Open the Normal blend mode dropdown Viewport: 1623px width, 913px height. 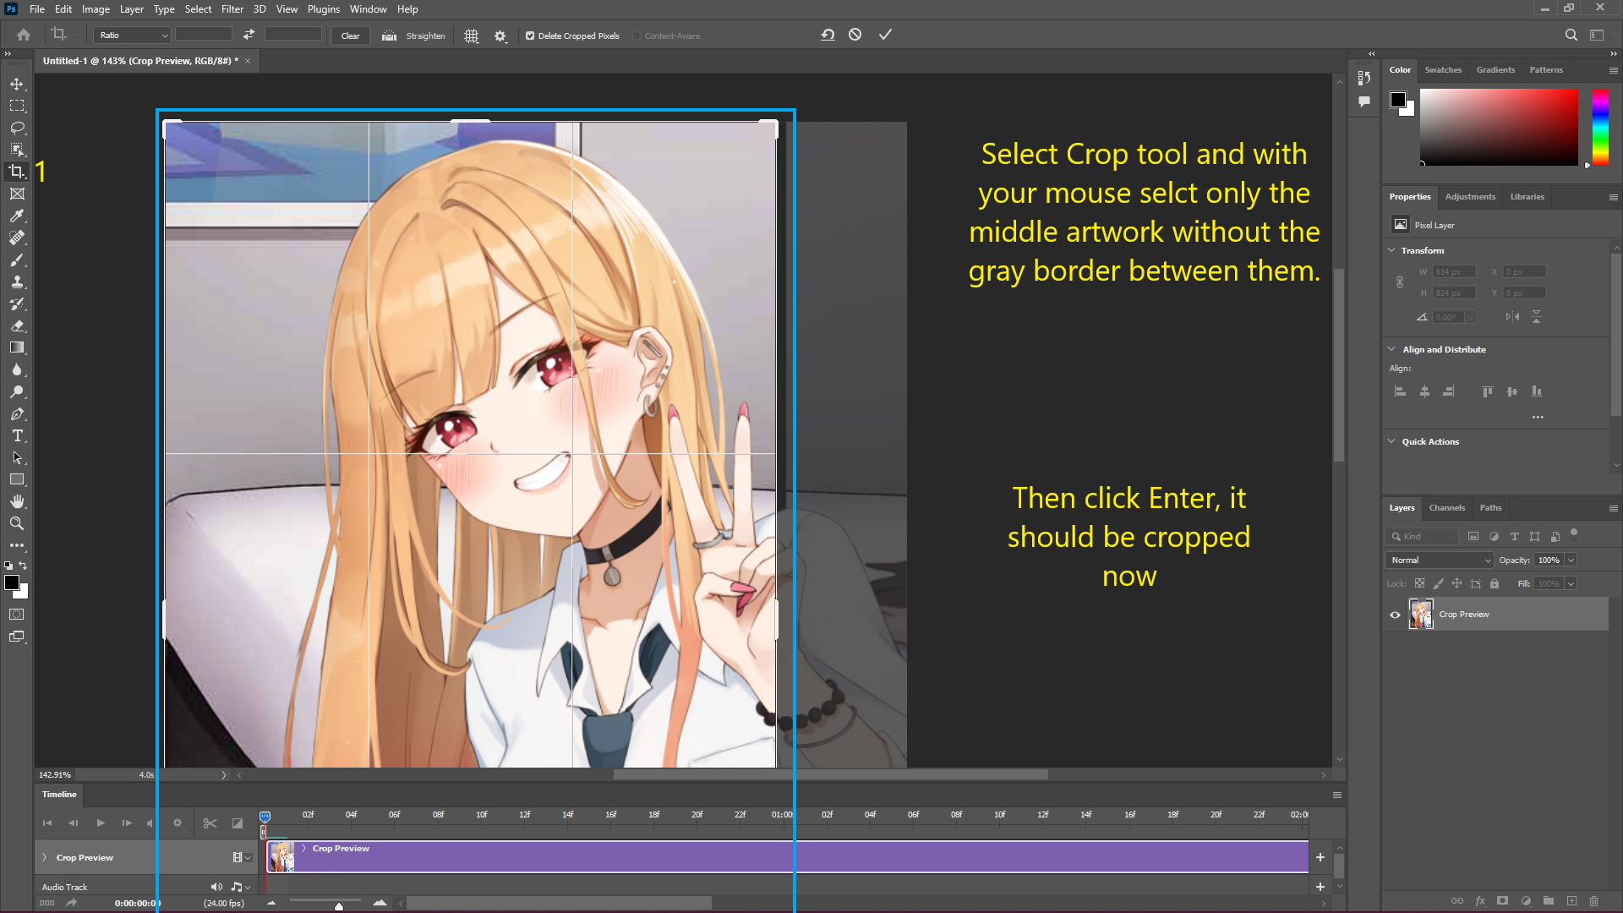tap(1440, 560)
